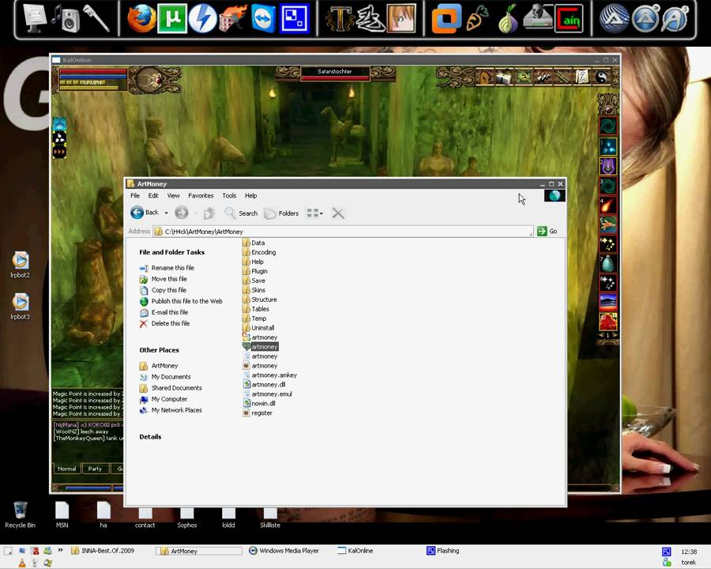Open the Help menu

point(250,195)
